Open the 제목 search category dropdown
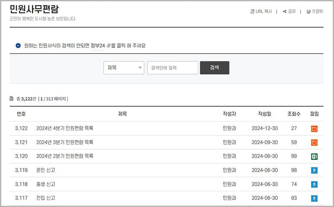334x207 pixels. (x=124, y=68)
